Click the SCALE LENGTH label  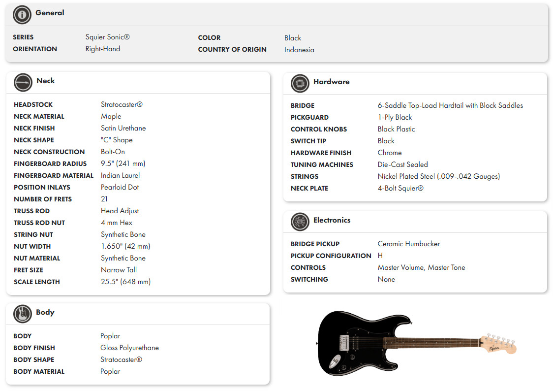pyautogui.click(x=37, y=282)
